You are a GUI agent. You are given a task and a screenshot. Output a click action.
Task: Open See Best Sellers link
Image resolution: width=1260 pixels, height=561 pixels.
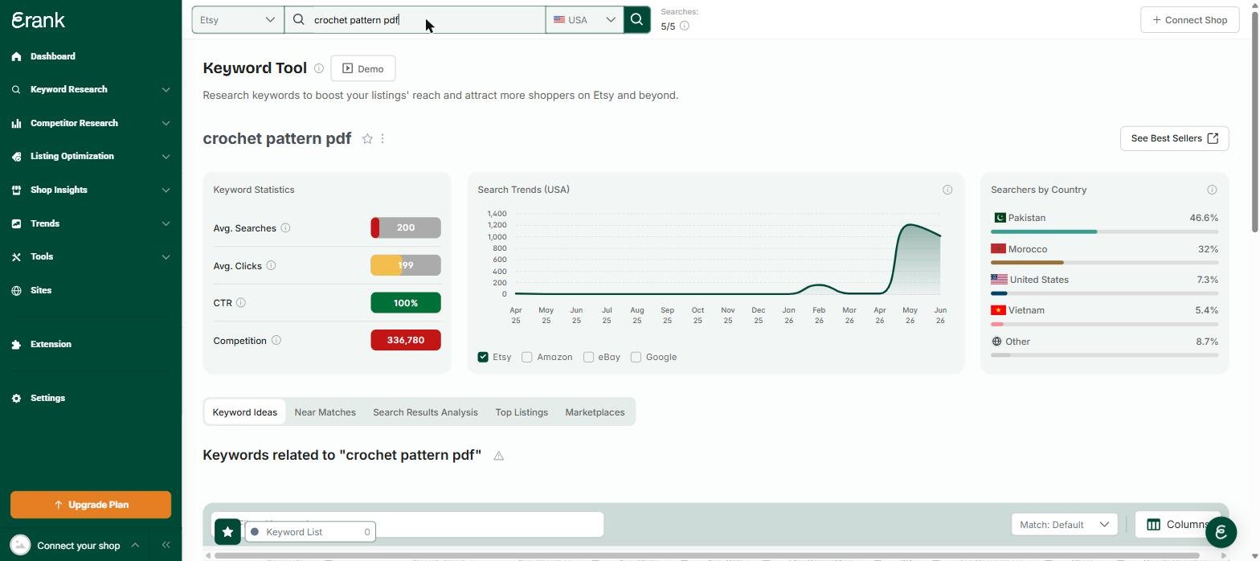coord(1174,138)
